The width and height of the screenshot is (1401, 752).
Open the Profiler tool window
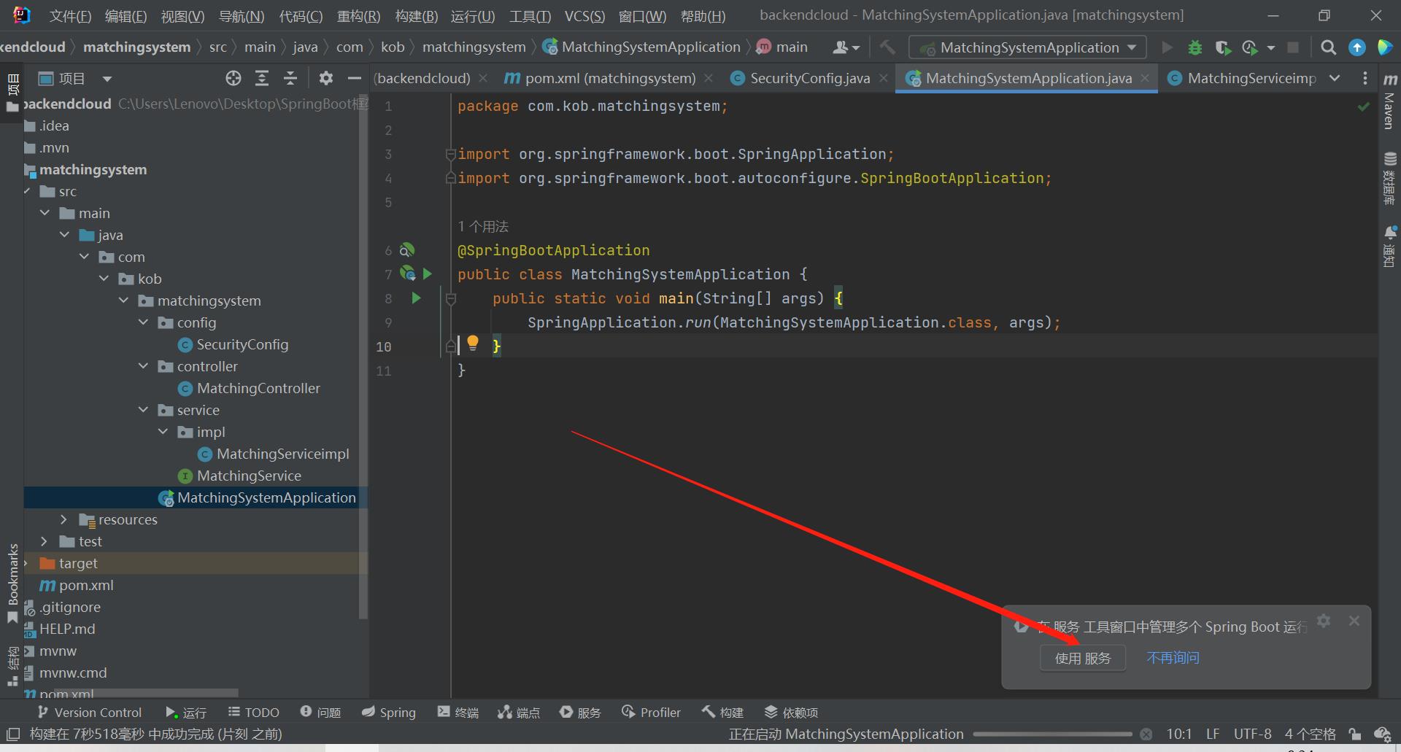(651, 713)
